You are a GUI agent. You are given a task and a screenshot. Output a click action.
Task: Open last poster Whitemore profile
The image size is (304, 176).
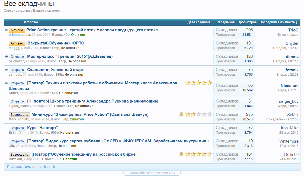coord(289,141)
